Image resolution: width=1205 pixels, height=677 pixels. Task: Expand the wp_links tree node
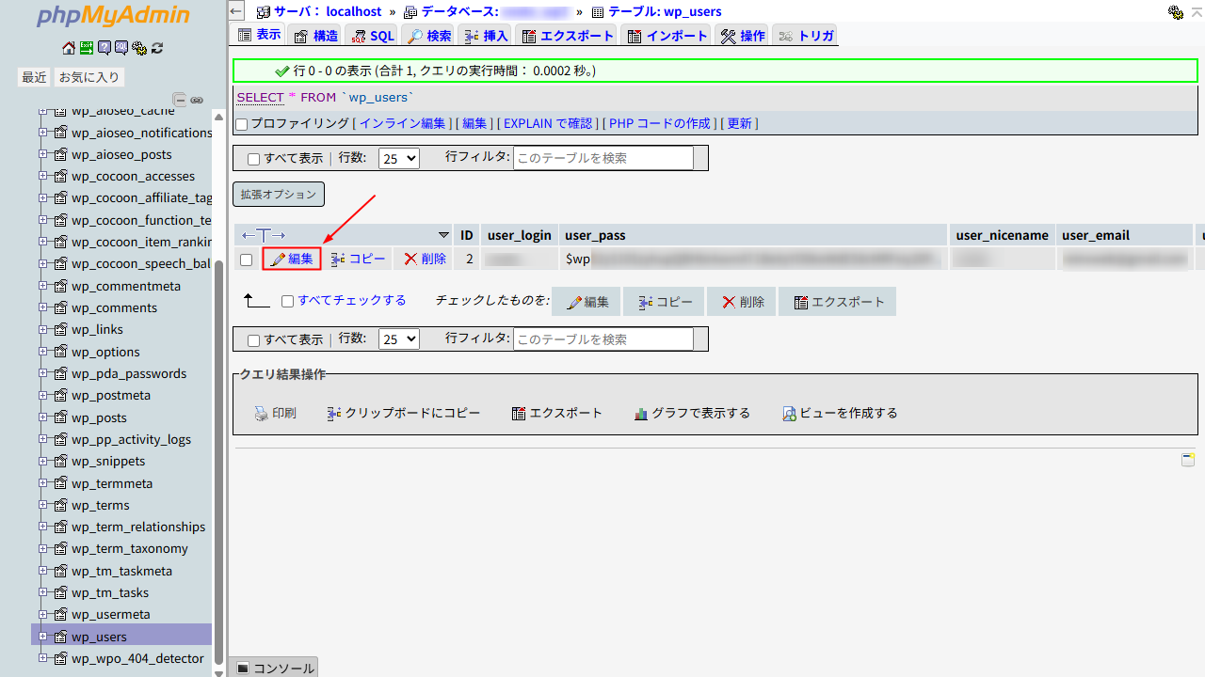(43, 329)
